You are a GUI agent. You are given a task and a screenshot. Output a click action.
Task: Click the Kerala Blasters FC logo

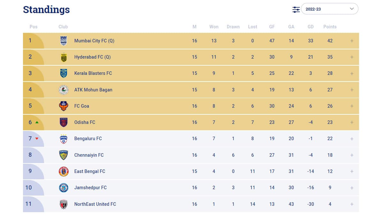(x=64, y=73)
